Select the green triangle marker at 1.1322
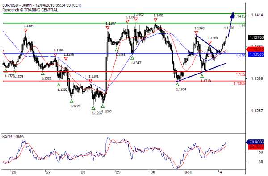Viewport: 268px width, 176px height. (x=42, y=74)
